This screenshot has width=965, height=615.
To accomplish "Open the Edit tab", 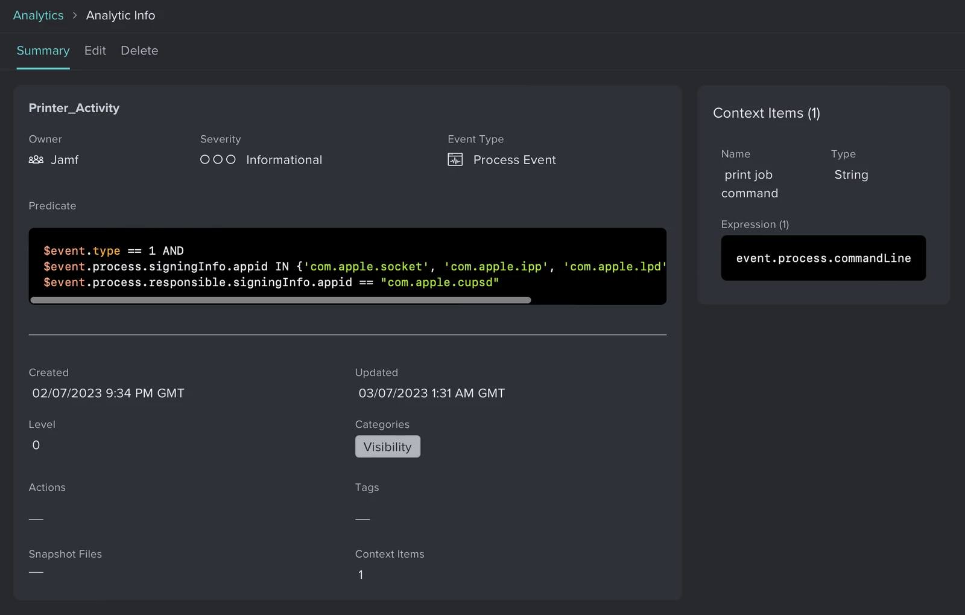I will [95, 51].
